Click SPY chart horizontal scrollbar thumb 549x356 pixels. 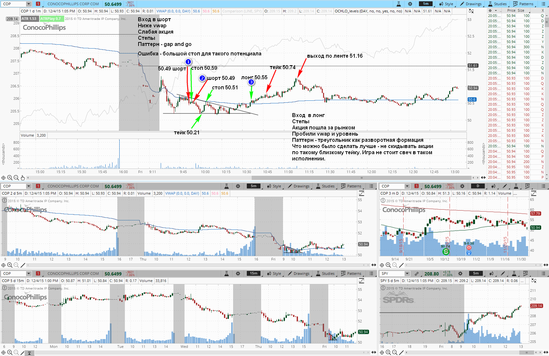[527, 352]
